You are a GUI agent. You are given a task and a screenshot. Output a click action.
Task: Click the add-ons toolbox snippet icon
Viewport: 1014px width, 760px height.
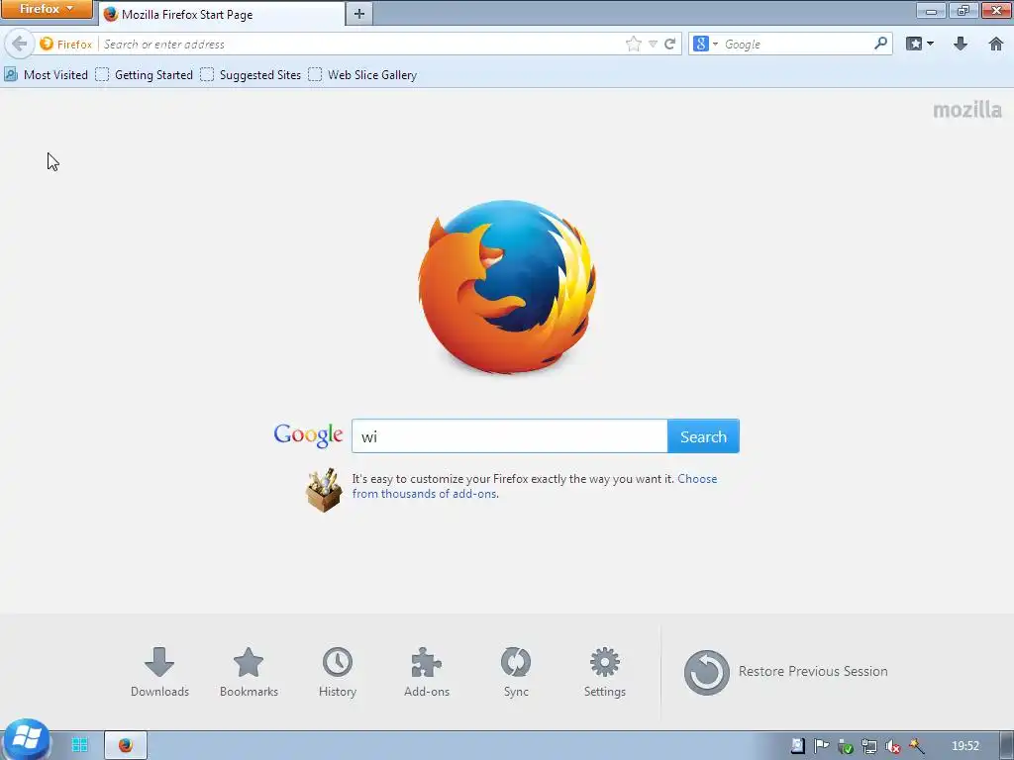(324, 490)
